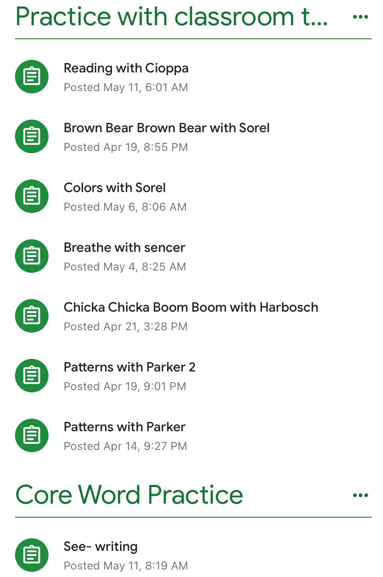Viewport: 383px width, 577px height.
Task: Open more options menu for Core Word Practice
Action: (361, 496)
